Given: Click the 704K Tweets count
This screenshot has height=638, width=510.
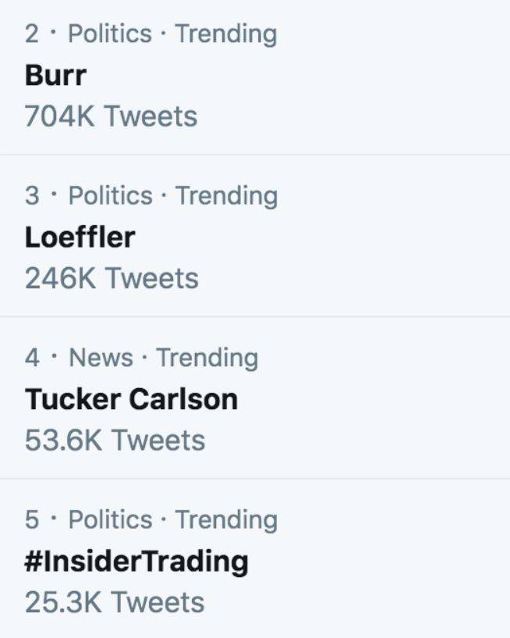Looking at the screenshot, I should coord(111,116).
